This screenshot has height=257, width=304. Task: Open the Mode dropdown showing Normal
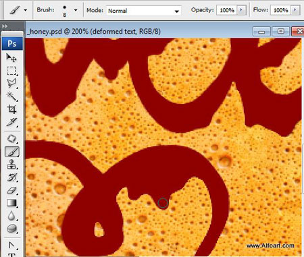pos(144,11)
